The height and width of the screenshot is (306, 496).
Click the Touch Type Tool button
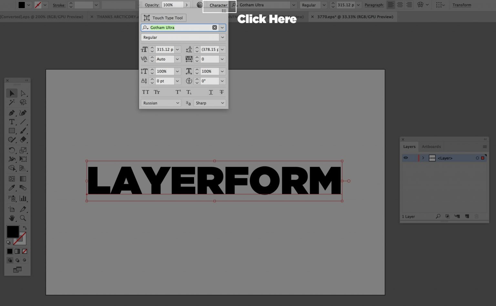(164, 18)
